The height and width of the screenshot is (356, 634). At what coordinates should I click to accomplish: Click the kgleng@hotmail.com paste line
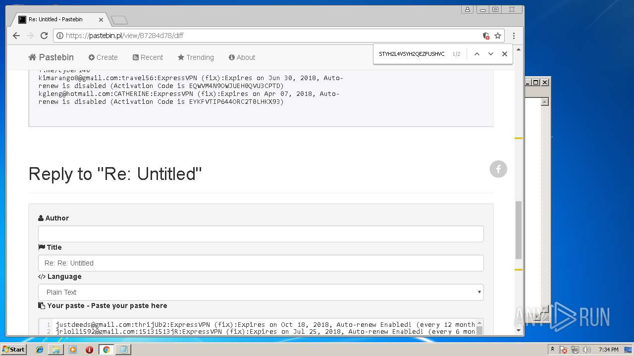tap(189, 97)
